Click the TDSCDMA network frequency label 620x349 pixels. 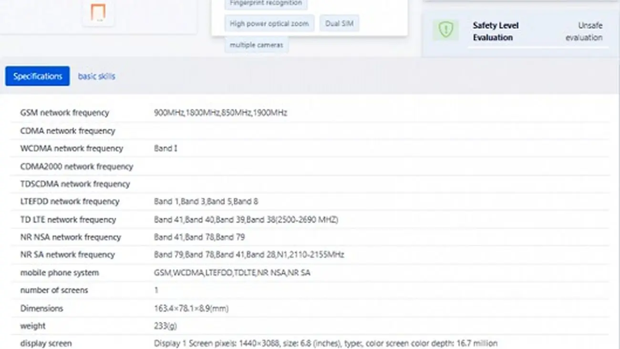75,184
